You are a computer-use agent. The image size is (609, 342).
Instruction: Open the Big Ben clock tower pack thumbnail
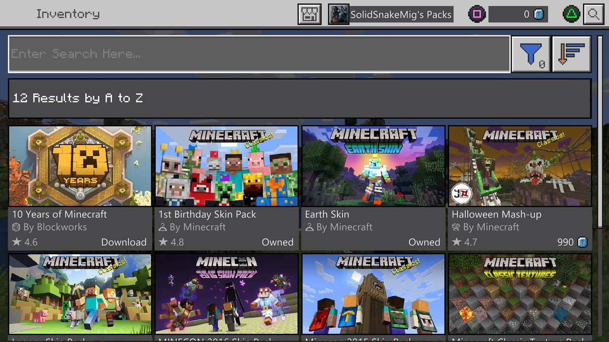374,294
